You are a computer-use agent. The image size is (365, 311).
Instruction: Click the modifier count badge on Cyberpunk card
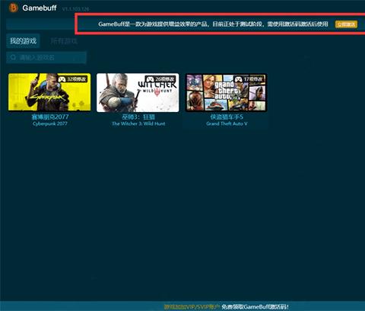(x=72, y=79)
